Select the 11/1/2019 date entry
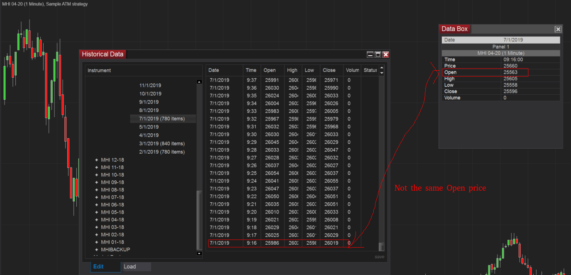 [150, 85]
